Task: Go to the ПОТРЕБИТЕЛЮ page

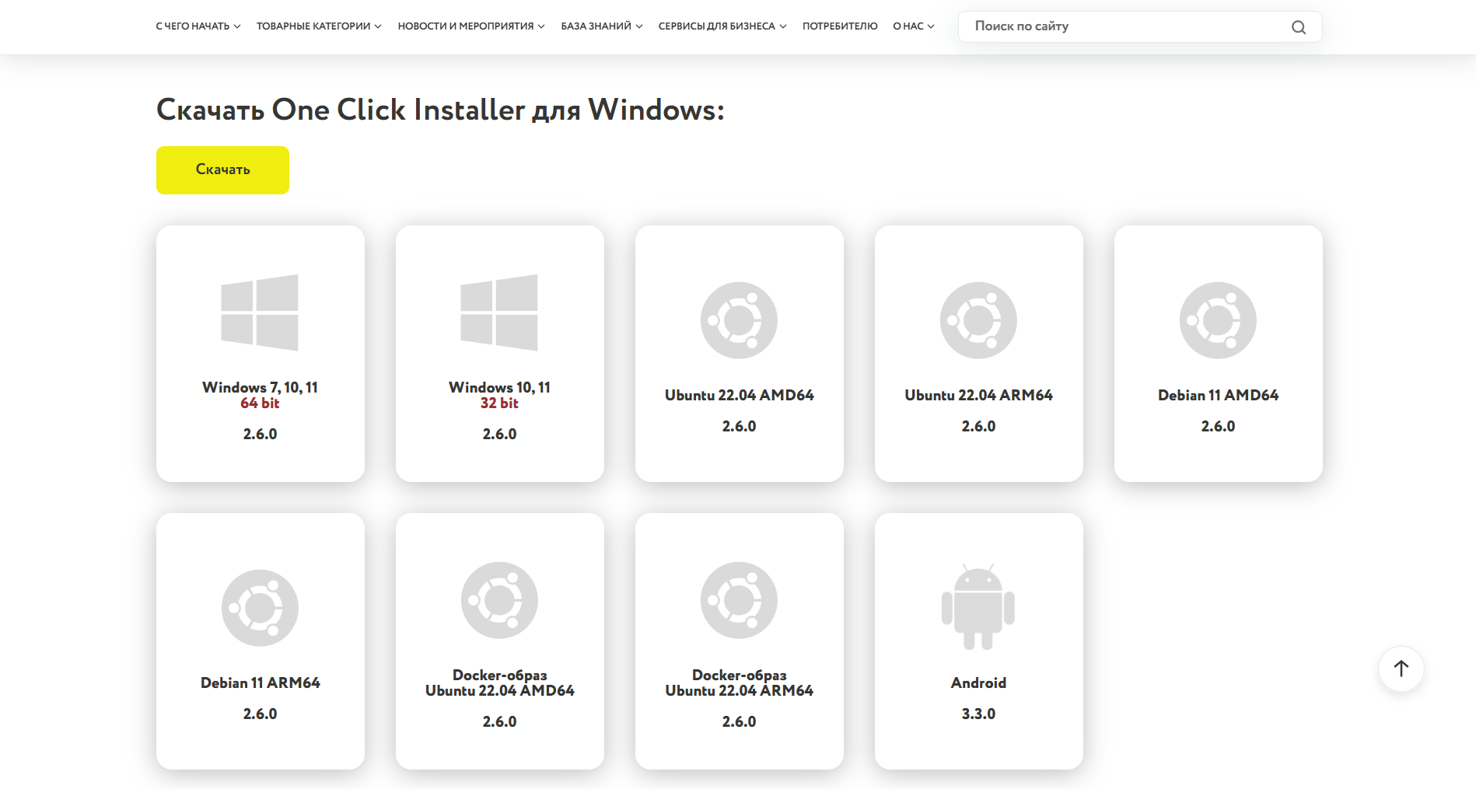Action: click(840, 26)
